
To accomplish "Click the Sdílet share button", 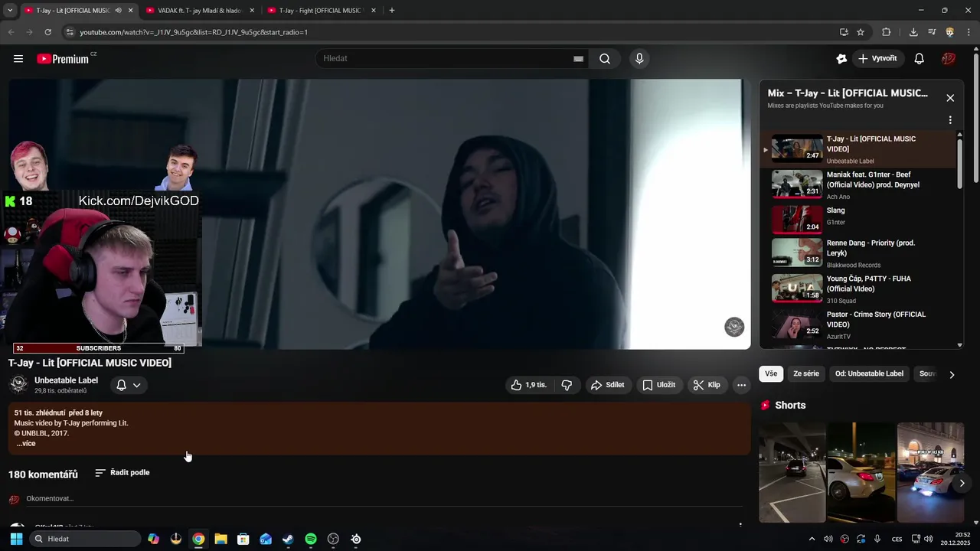I will [x=608, y=385].
